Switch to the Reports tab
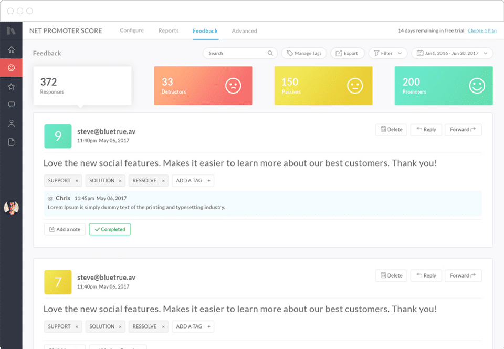504x349 pixels. 169,30
